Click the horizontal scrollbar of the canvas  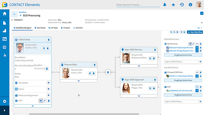pyautogui.click(x=84, y=114)
